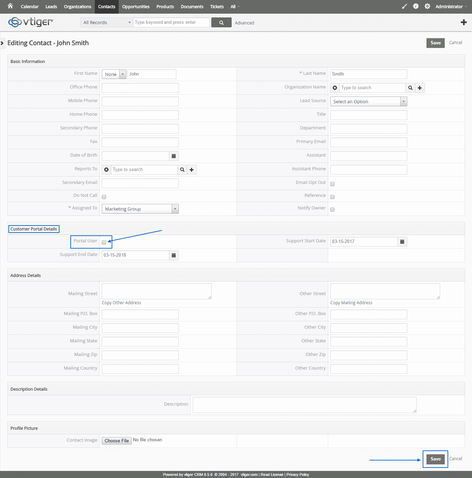Open quick create with the plus icon
472x478 pixels.
point(464,22)
